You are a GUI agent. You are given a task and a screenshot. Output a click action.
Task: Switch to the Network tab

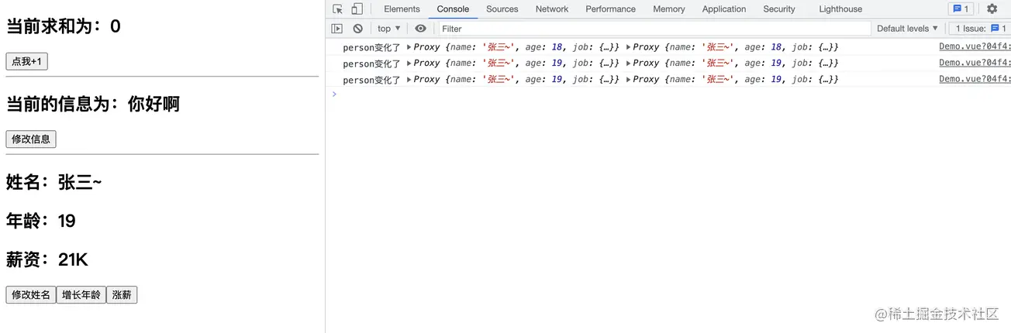click(552, 9)
